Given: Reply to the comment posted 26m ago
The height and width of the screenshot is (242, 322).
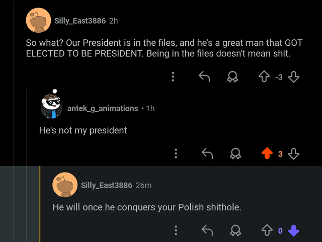Looking at the screenshot, I should 207,230.
